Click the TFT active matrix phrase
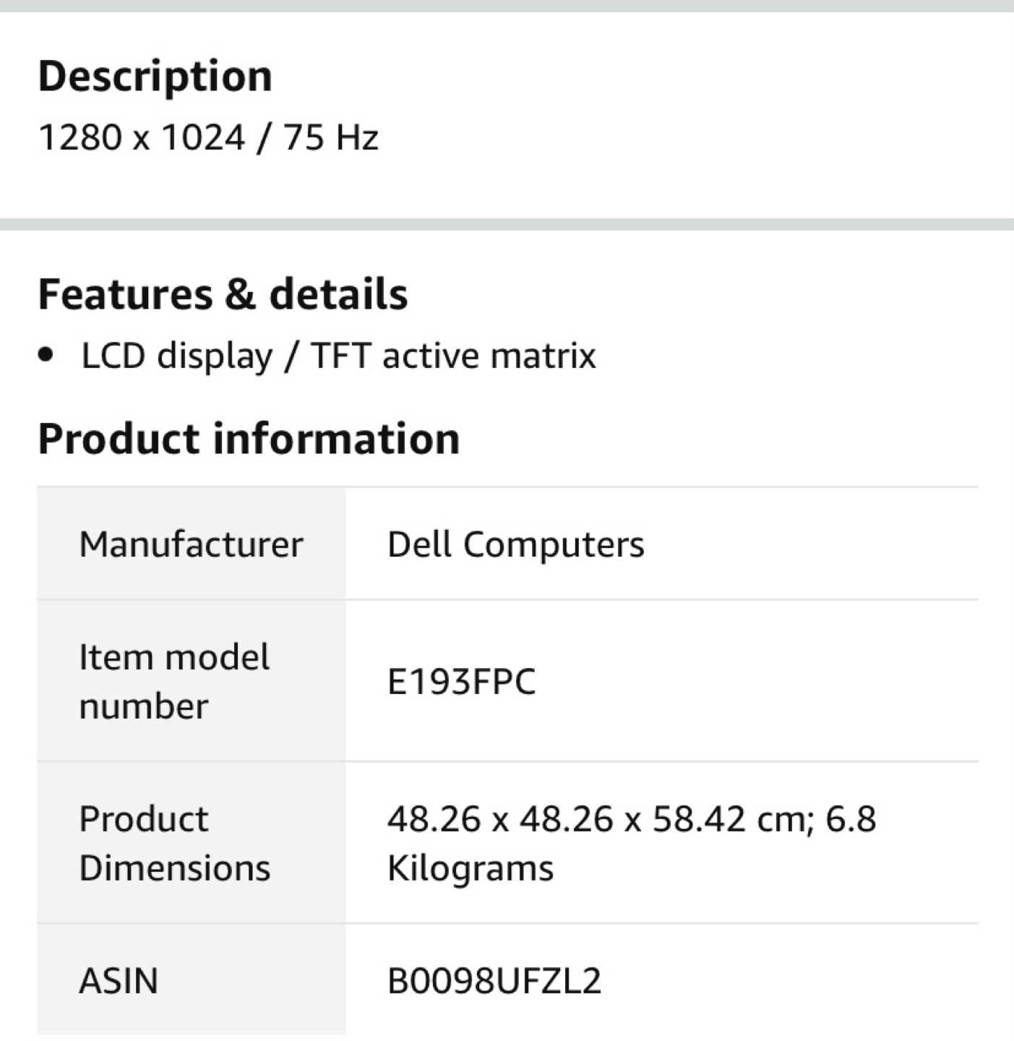Image resolution: width=1014 pixels, height=1041 pixels. tap(453, 356)
